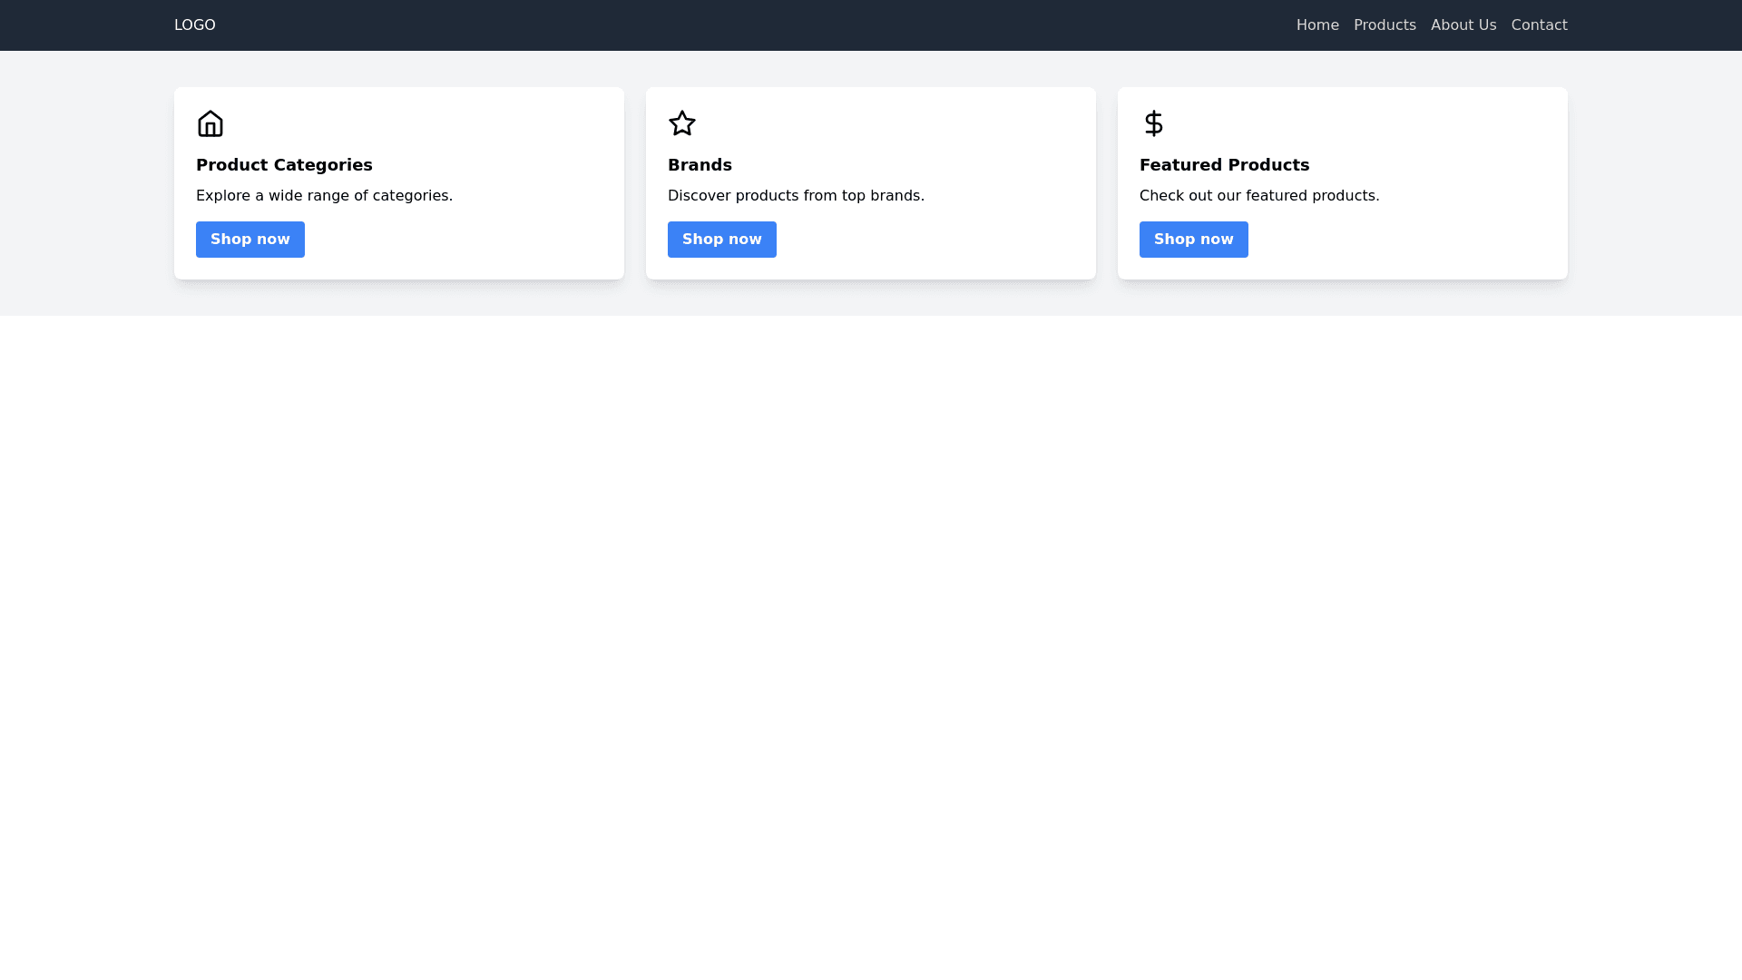Viewport: 1742px width, 980px height.
Task: Click 'Explore a wide range of categories' text
Action: click(x=324, y=196)
